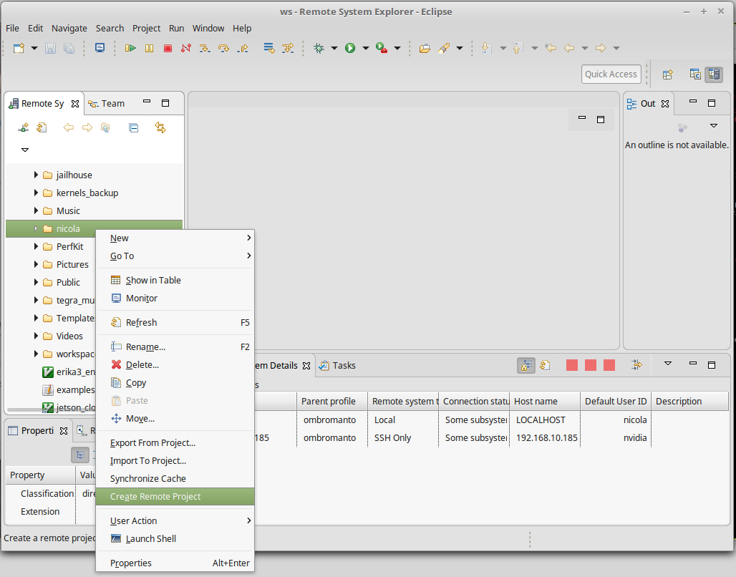The width and height of the screenshot is (736, 577).
Task: Switch to the Team tab
Action: [x=107, y=103]
